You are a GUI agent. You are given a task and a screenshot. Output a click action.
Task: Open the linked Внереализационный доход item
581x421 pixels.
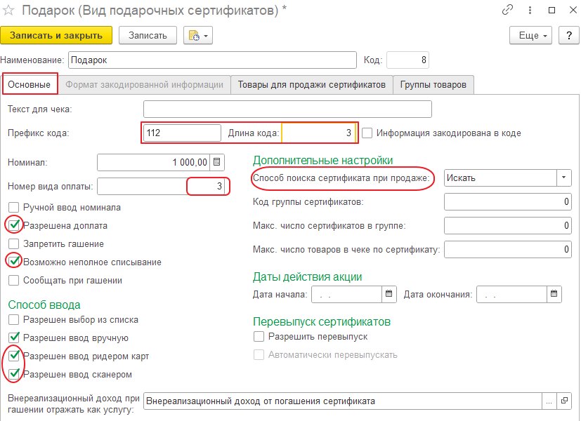click(x=564, y=401)
